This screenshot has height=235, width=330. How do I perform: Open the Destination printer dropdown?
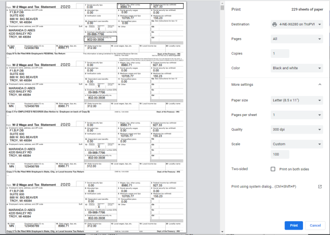(297, 24)
